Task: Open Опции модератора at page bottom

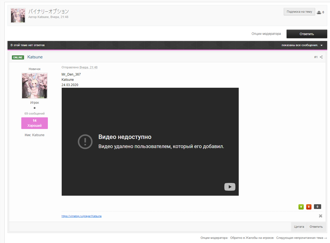Action: tap(214, 238)
